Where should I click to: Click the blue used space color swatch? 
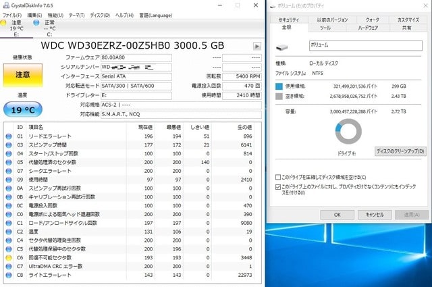point(279,86)
